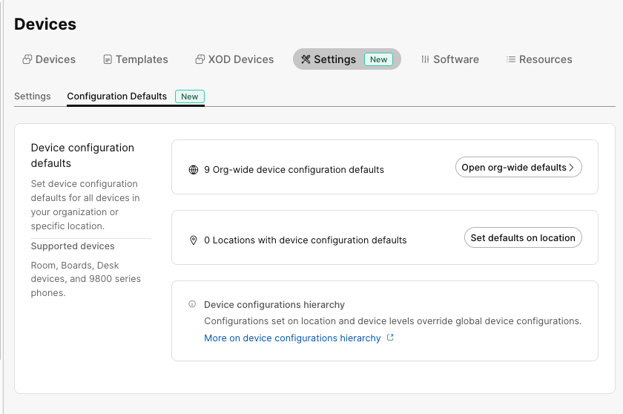Image resolution: width=623 pixels, height=414 pixels.
Task: Select the Configuration Defaults sub-tab
Action: [x=116, y=96]
